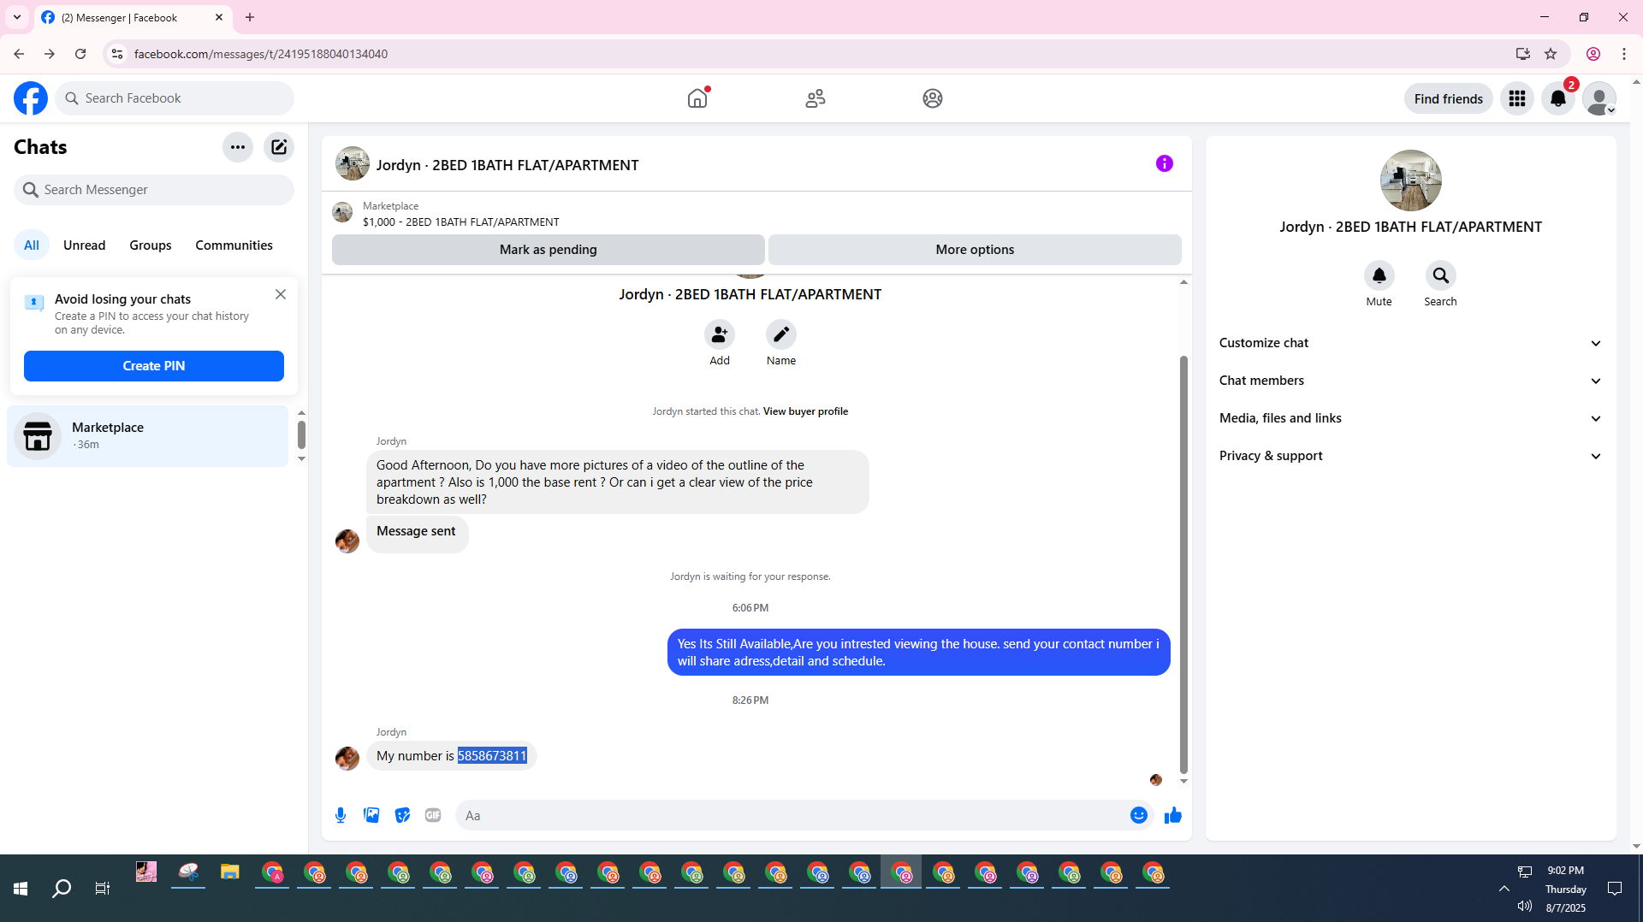Attach a file with the photo icon
This screenshot has width=1643, height=922.
click(x=371, y=815)
